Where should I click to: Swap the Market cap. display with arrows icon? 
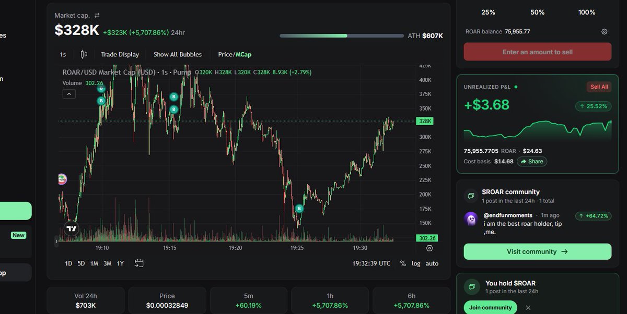[x=97, y=16]
